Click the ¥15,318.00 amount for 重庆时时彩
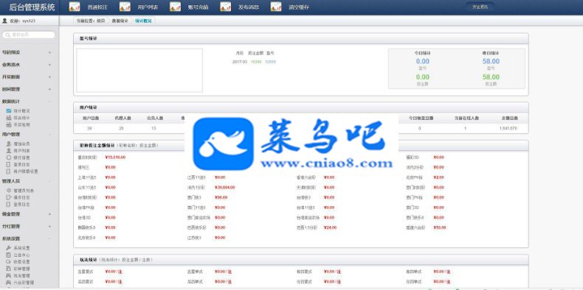This screenshot has height=290, width=583. 115,158
